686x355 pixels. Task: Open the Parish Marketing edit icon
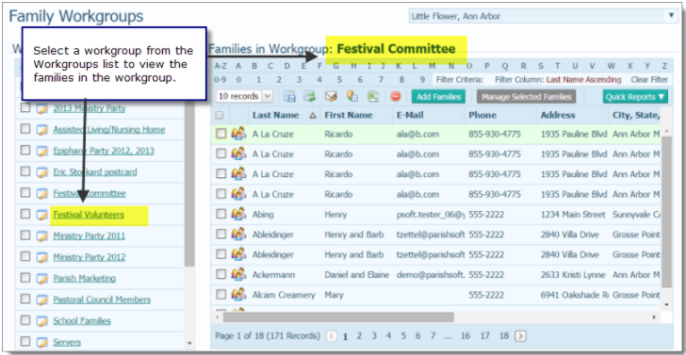(42, 279)
